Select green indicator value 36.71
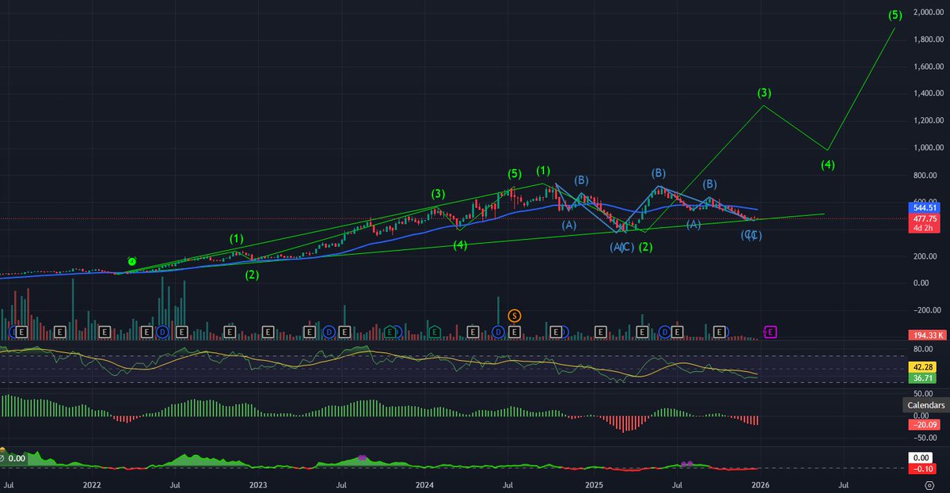Viewport: 950px width, 493px height. click(x=925, y=379)
